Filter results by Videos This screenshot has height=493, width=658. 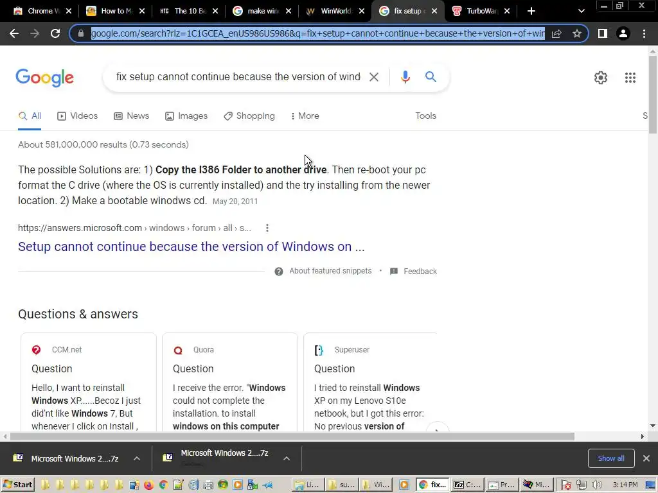[78, 116]
